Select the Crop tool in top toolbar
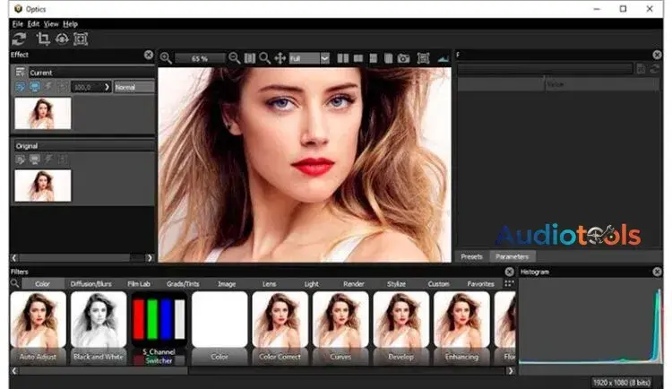Viewport: 672px width, 389px height. [42, 39]
